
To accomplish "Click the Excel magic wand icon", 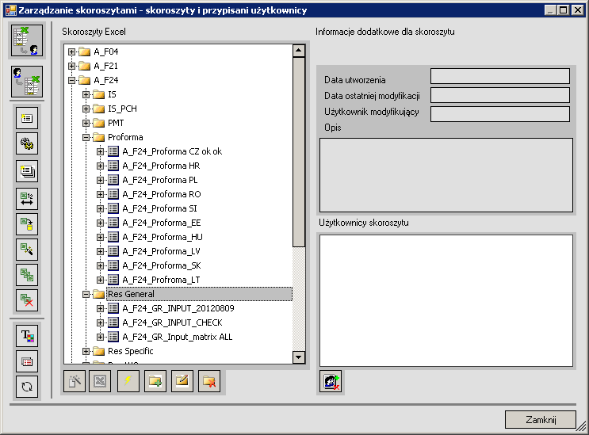I will 27,250.
